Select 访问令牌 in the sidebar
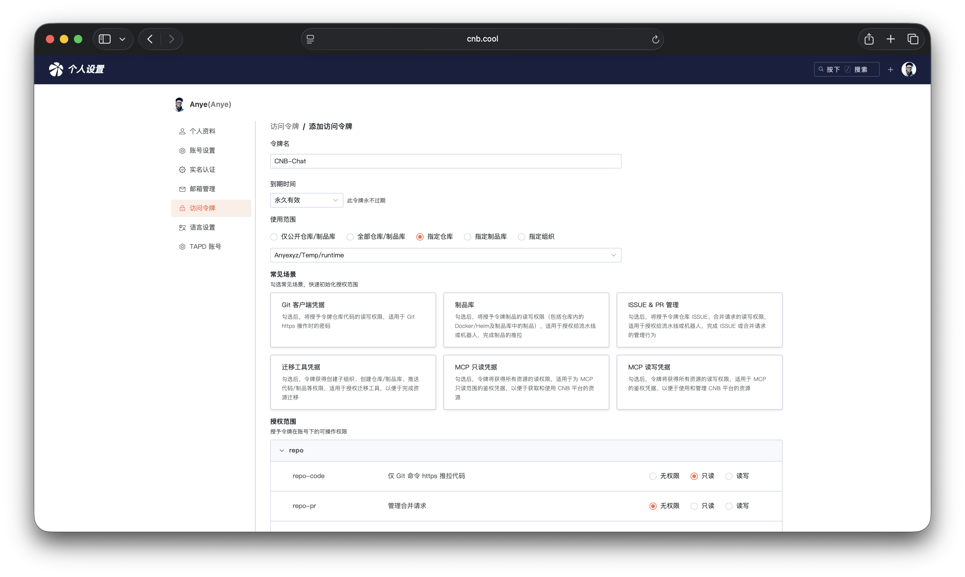This screenshot has width=965, height=577. pyautogui.click(x=211, y=208)
